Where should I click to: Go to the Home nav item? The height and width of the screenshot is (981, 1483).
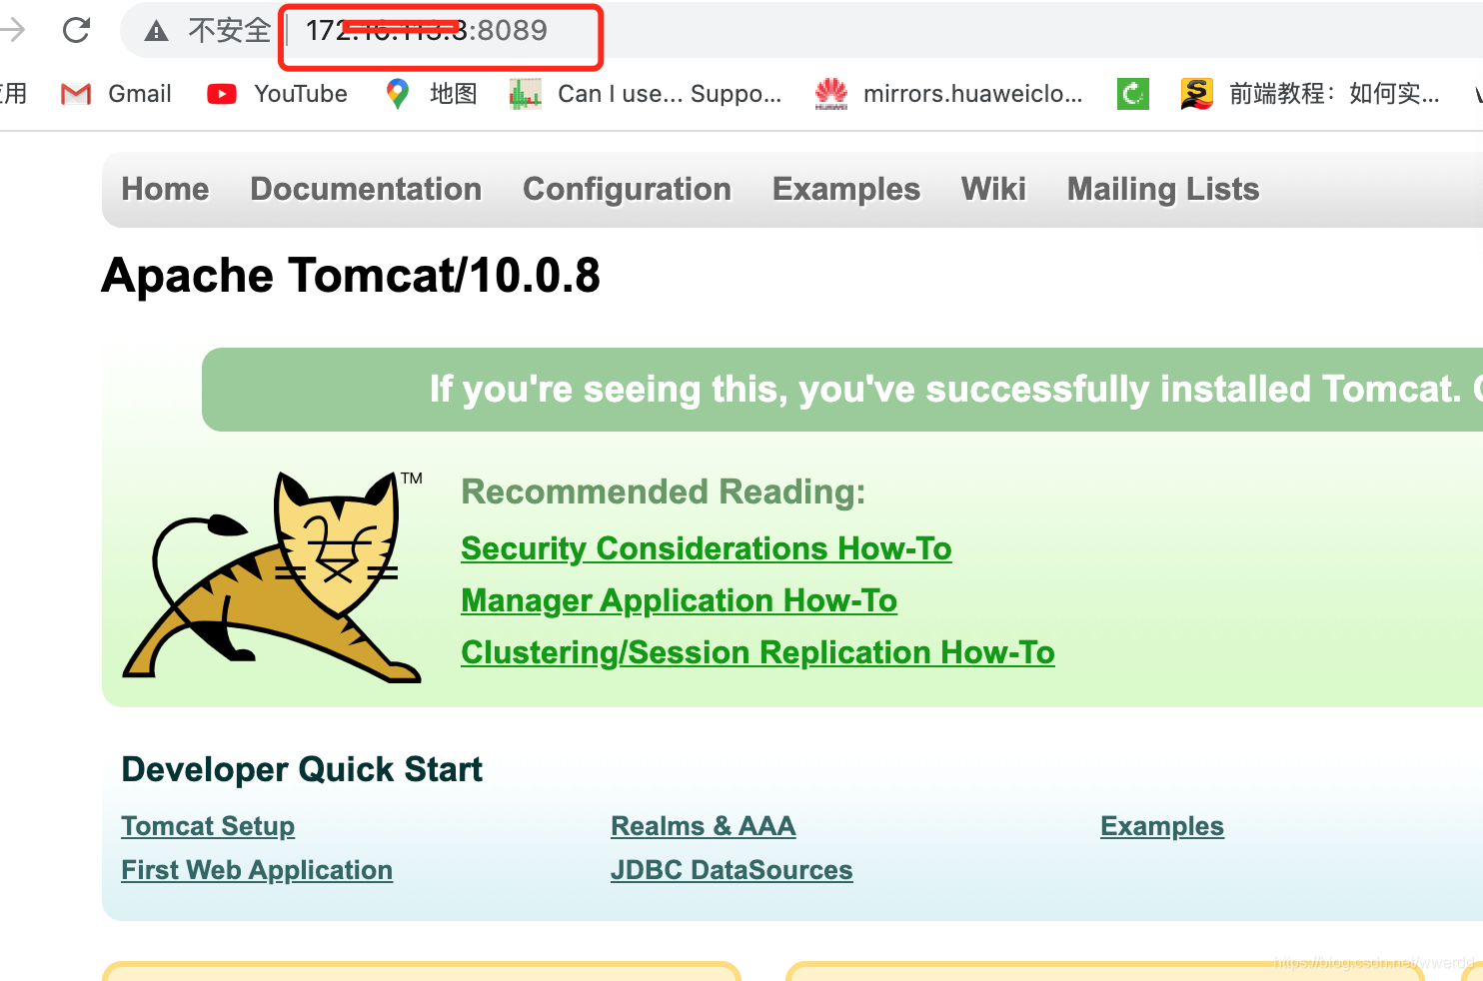165,189
